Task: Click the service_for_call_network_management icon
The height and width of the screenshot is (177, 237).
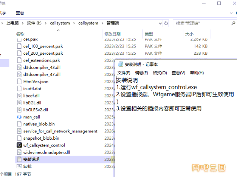Action: 19,131
